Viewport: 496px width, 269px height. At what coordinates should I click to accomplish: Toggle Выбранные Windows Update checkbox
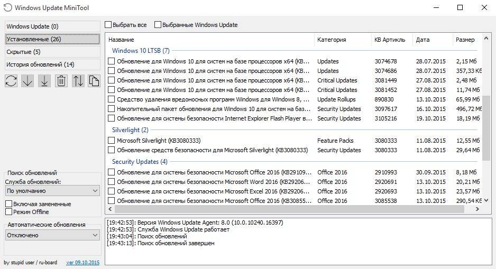(x=158, y=25)
